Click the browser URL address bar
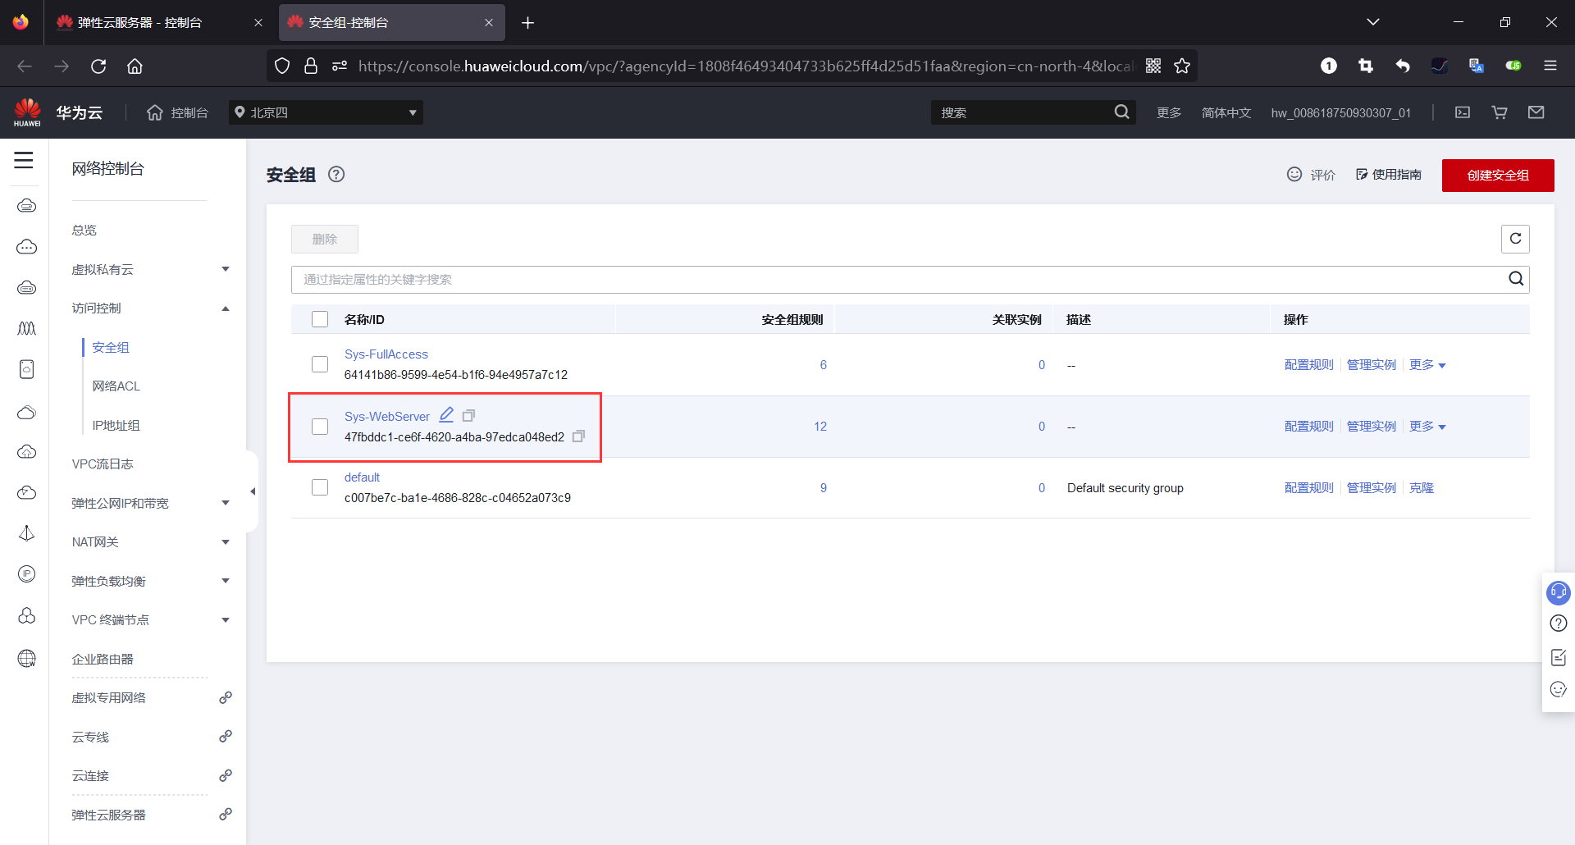The image size is (1575, 845). [x=745, y=66]
